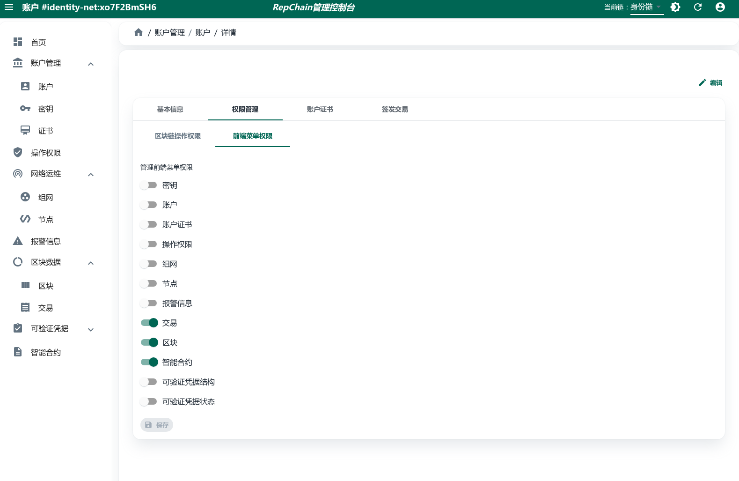Enable the 密钥 menu permission switch
The width and height of the screenshot is (739, 481).
pyautogui.click(x=149, y=185)
